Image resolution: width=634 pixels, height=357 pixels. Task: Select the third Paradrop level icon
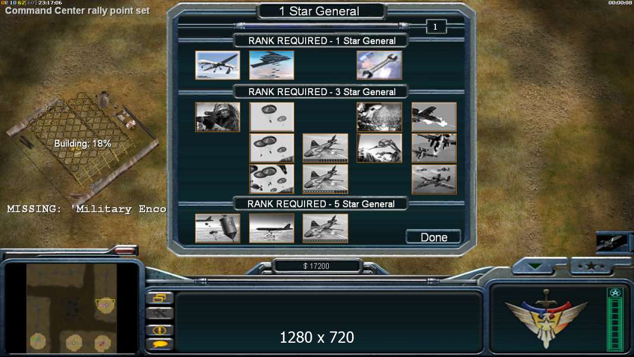click(272, 179)
